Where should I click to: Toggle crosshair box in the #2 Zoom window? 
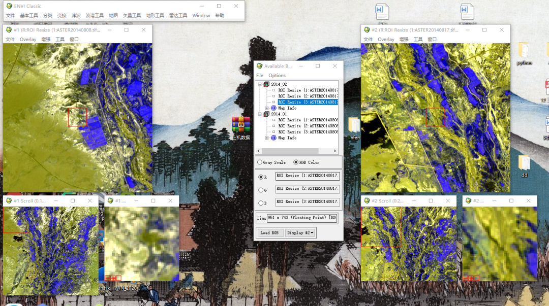click(x=476, y=279)
